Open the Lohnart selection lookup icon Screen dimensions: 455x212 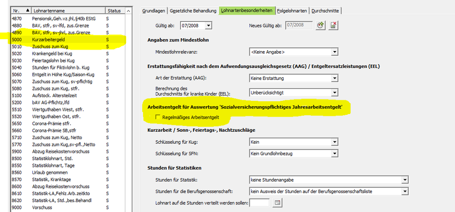[x=277, y=203]
